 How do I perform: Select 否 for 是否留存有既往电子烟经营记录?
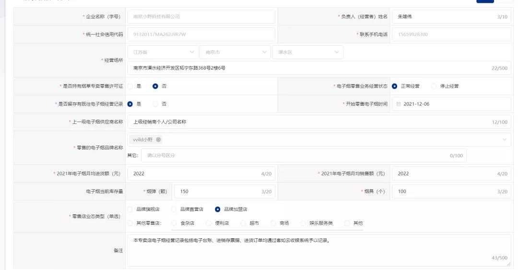coord(155,104)
